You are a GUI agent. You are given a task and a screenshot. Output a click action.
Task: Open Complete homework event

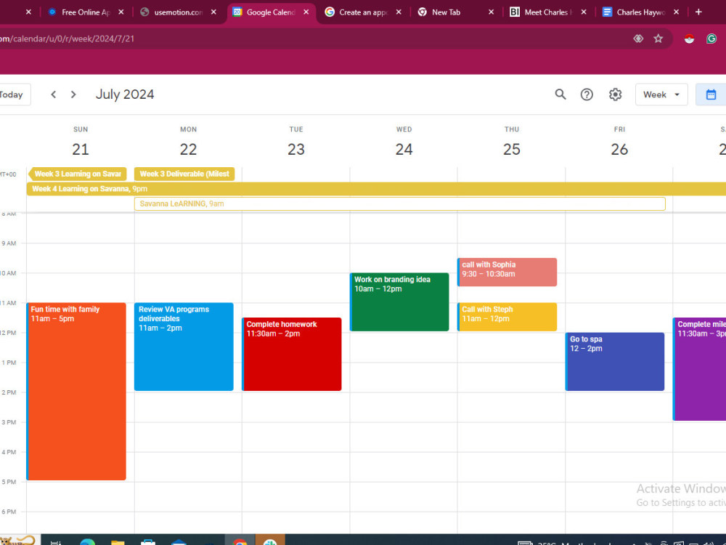pyautogui.click(x=292, y=354)
